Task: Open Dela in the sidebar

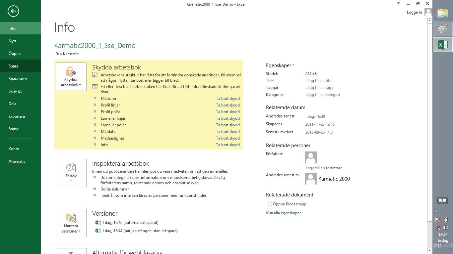Action: tap(20, 104)
